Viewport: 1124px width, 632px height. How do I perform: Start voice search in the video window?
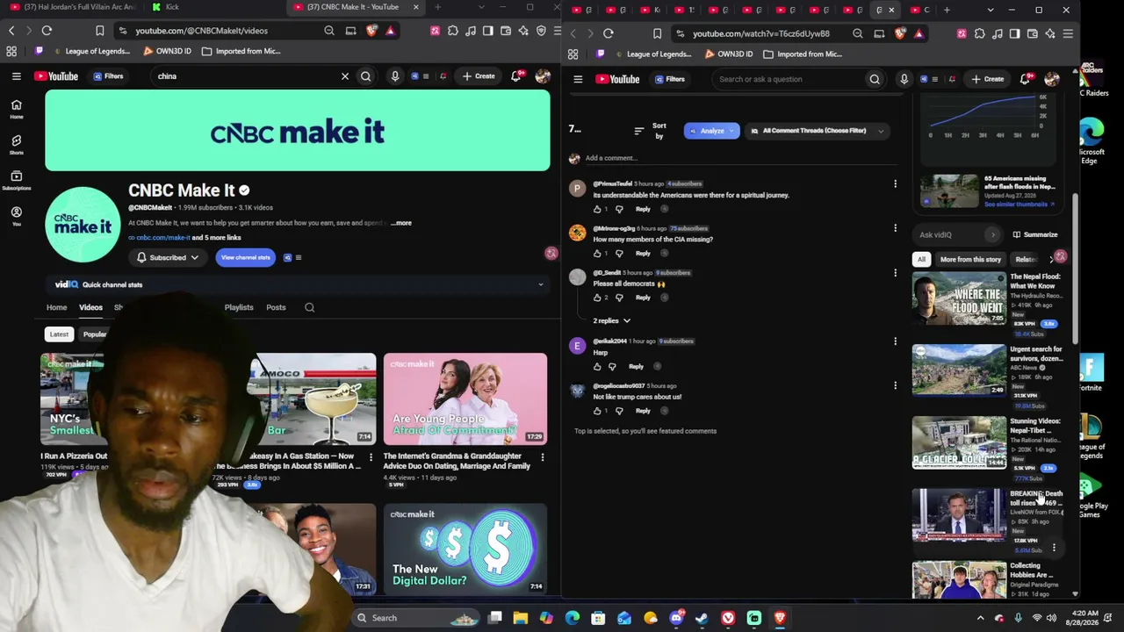coord(904,79)
